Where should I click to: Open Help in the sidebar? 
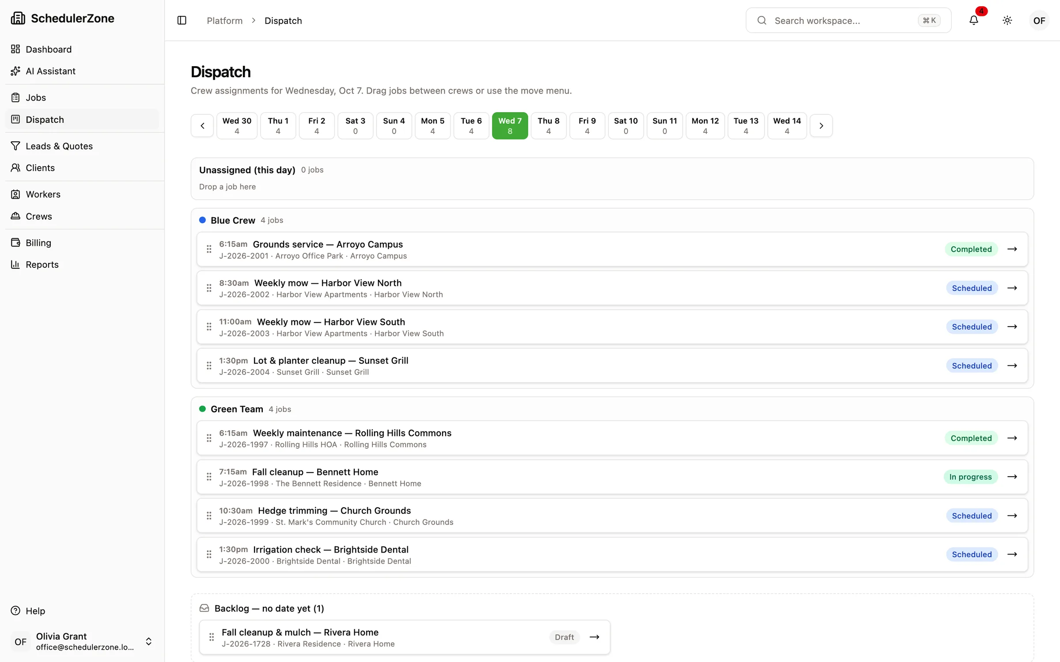tap(82, 611)
